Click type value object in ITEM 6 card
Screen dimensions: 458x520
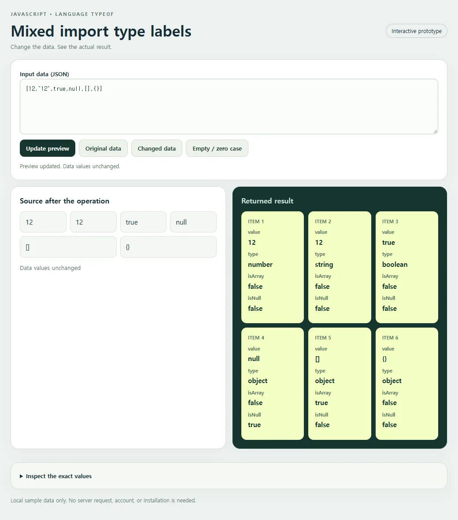[x=392, y=381]
